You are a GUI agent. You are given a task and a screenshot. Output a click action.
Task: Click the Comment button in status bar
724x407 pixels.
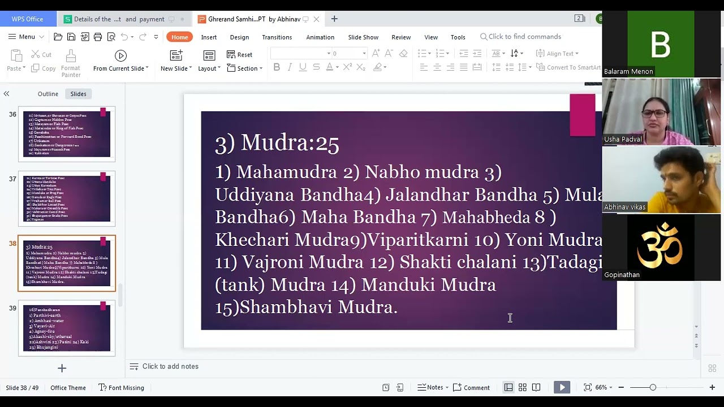point(472,388)
